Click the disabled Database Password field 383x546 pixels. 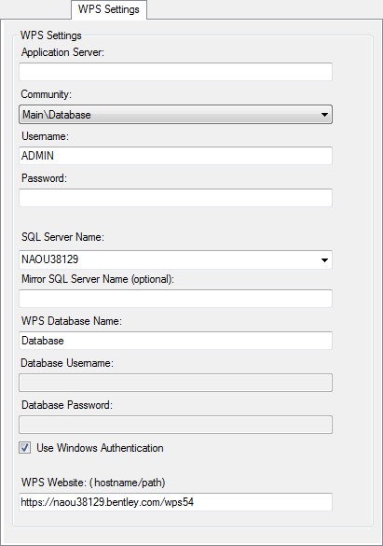click(175, 425)
